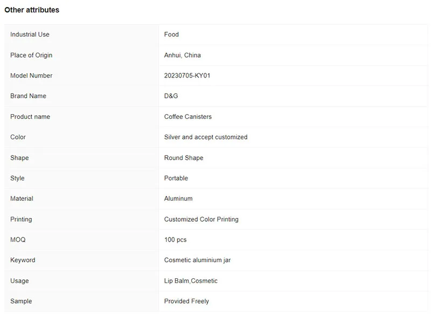Select the "Provided Freely" sample value

tap(186, 301)
